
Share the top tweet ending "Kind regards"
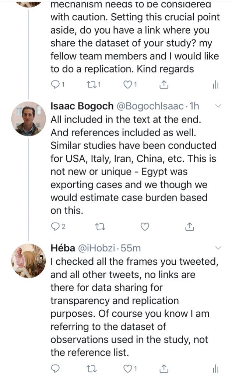[164, 85]
